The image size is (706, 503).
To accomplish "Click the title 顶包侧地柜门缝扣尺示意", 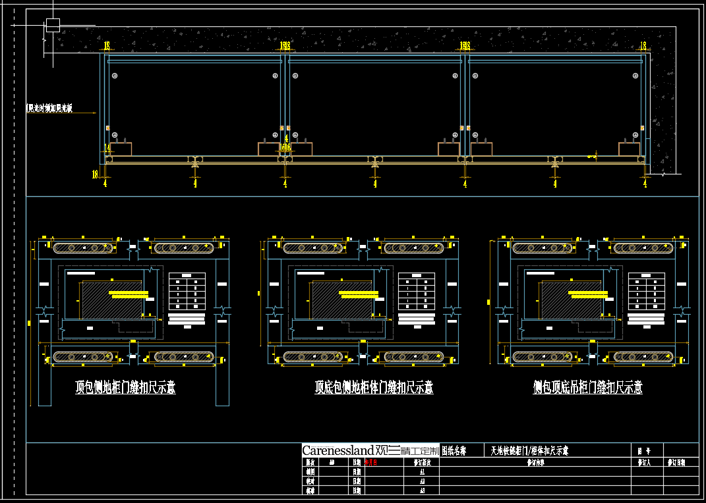I will [125, 388].
